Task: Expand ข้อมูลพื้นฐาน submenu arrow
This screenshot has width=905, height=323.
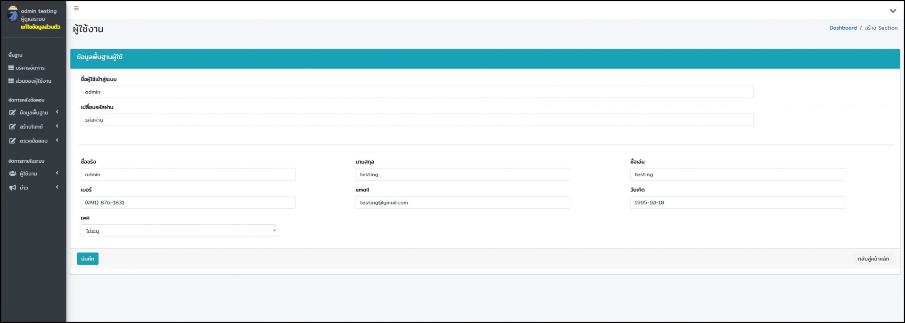Action: 57,112
